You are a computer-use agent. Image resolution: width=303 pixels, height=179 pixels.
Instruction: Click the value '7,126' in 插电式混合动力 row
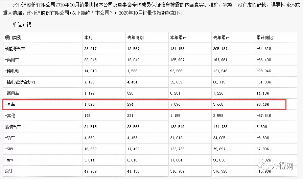90,82
